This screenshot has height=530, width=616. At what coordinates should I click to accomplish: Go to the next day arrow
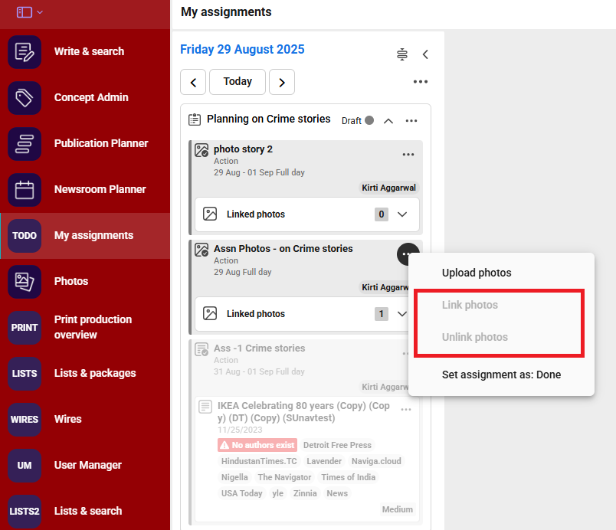coord(282,82)
